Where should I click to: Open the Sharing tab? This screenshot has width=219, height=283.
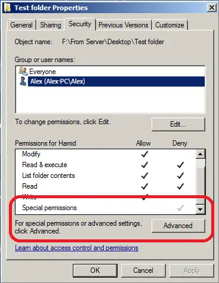point(51,25)
